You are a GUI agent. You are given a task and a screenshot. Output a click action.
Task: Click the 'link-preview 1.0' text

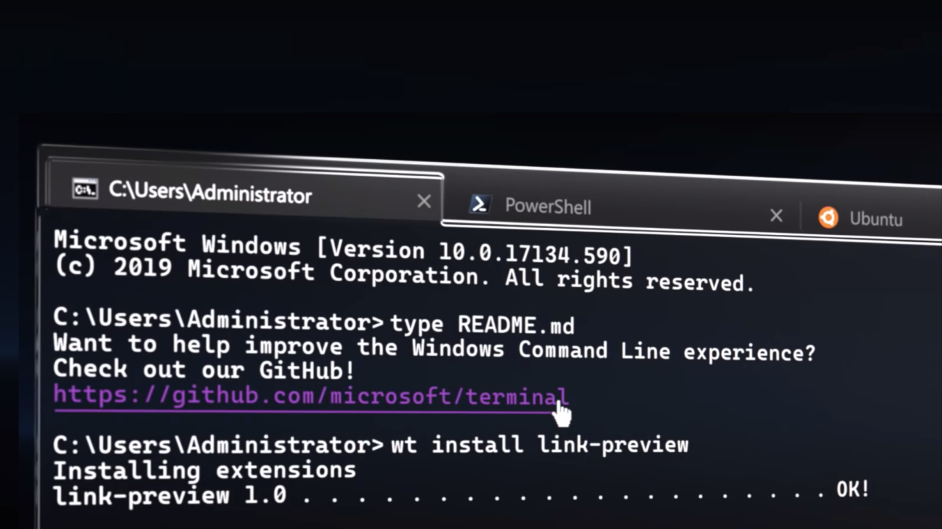pyautogui.click(x=170, y=495)
